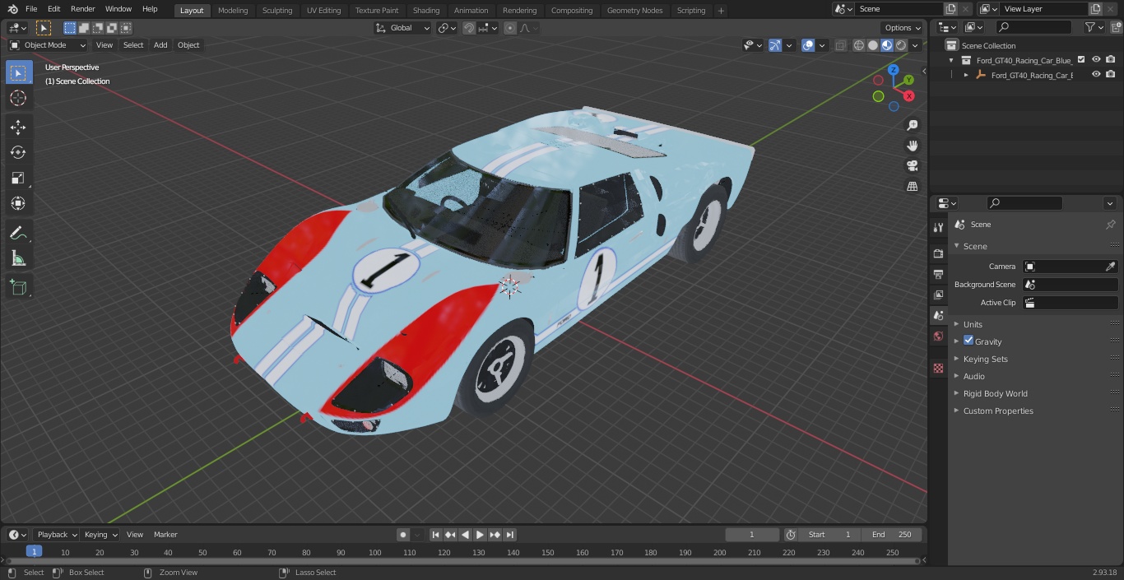The height and width of the screenshot is (580, 1124).
Task: Open the viewport Add menu
Action: [x=160, y=45]
